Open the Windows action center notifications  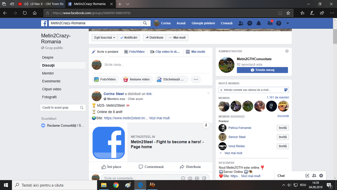(329, 185)
